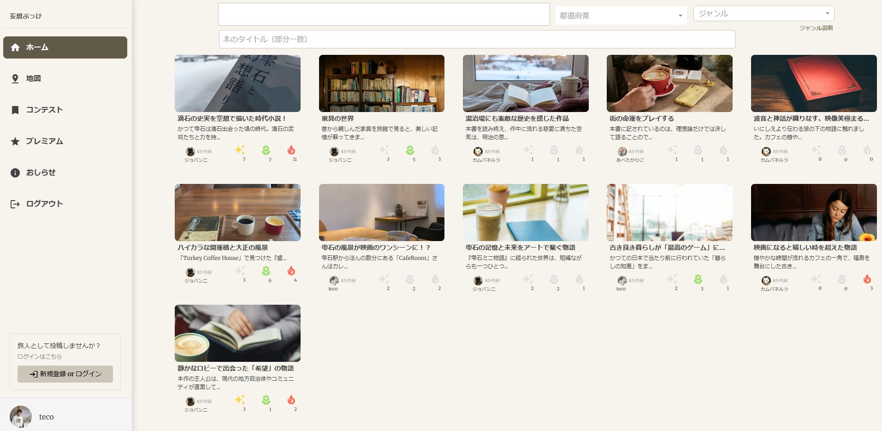
Task: Click 新規登録 or ログイン button
Action: tap(65, 374)
